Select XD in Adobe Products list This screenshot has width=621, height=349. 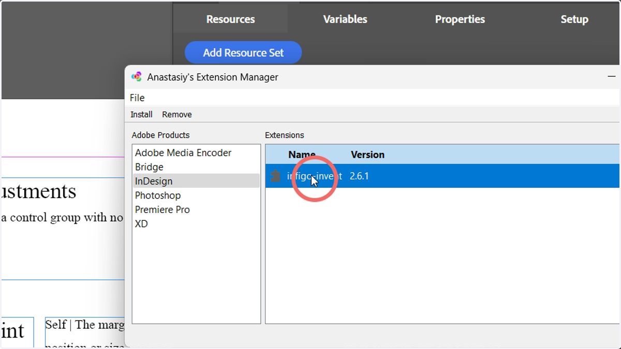(x=196, y=224)
